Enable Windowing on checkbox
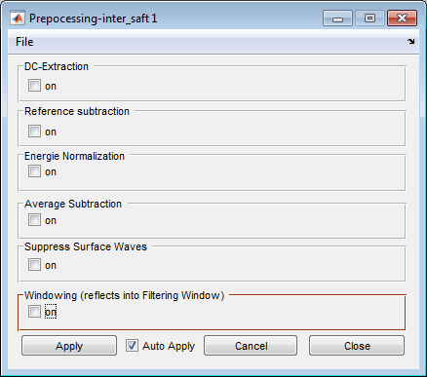The width and height of the screenshot is (427, 377). (x=34, y=312)
